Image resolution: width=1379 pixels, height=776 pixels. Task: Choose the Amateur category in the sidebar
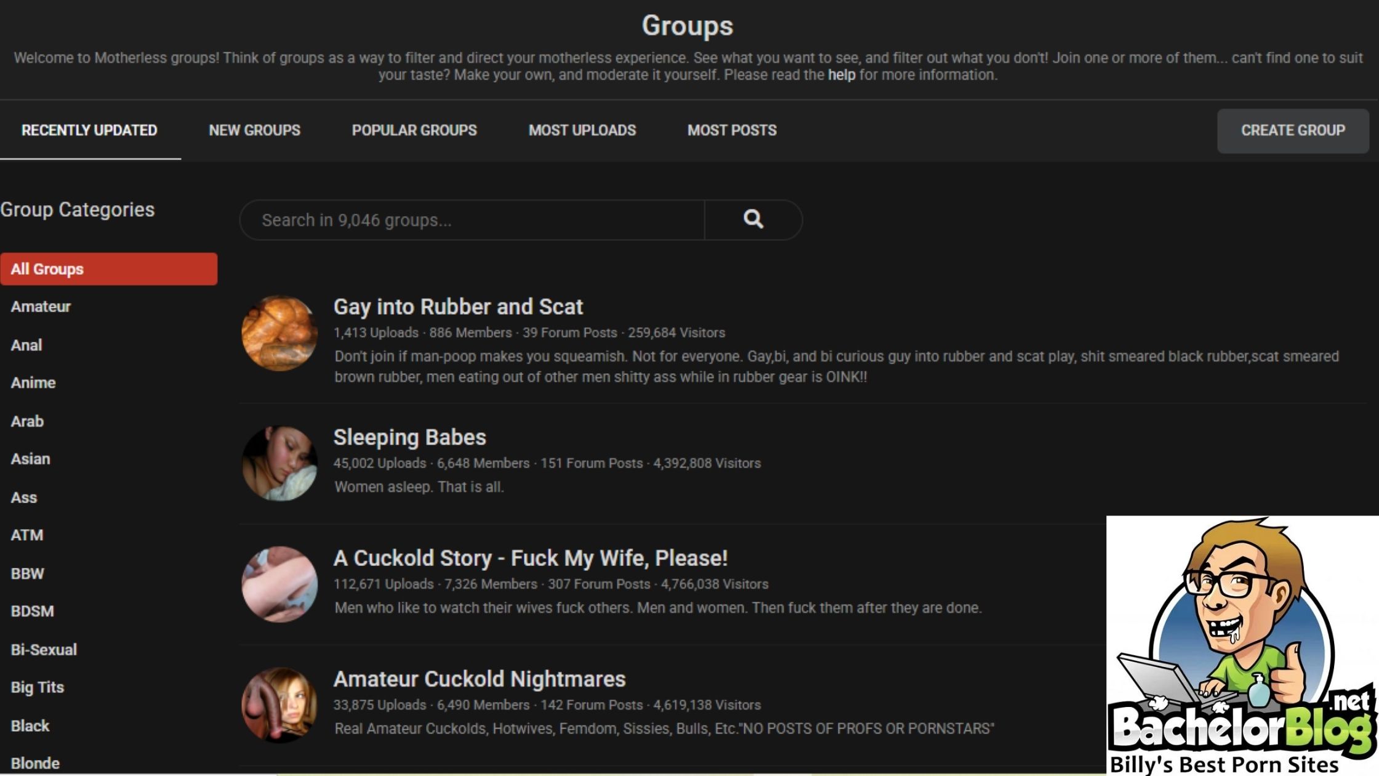click(41, 306)
